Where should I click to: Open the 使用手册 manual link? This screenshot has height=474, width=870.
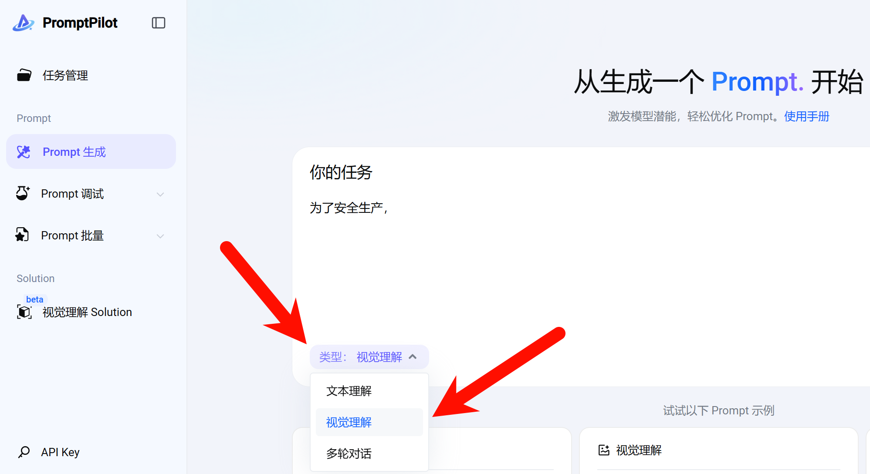[x=806, y=116]
